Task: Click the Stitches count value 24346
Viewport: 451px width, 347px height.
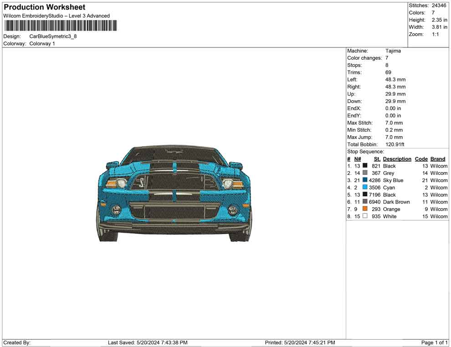Action: (438, 5)
